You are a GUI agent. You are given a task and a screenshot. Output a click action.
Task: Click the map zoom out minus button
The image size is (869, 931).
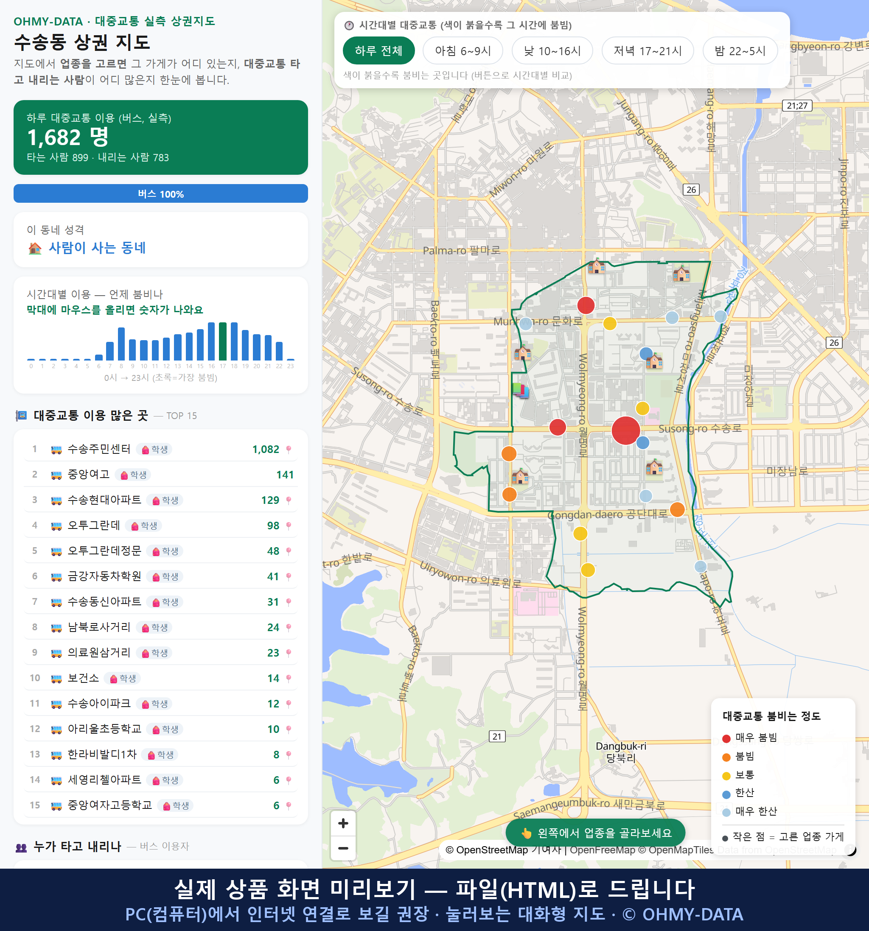click(343, 848)
